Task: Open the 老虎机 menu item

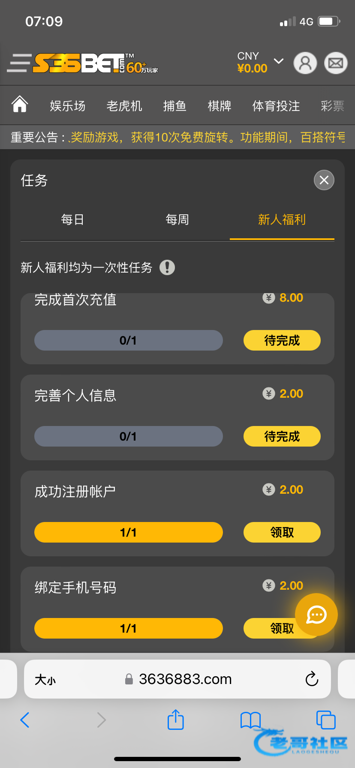Action: click(x=124, y=106)
